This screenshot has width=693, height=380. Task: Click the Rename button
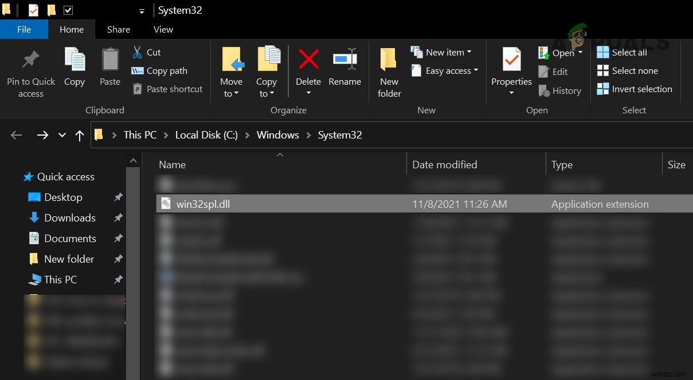pyautogui.click(x=345, y=68)
